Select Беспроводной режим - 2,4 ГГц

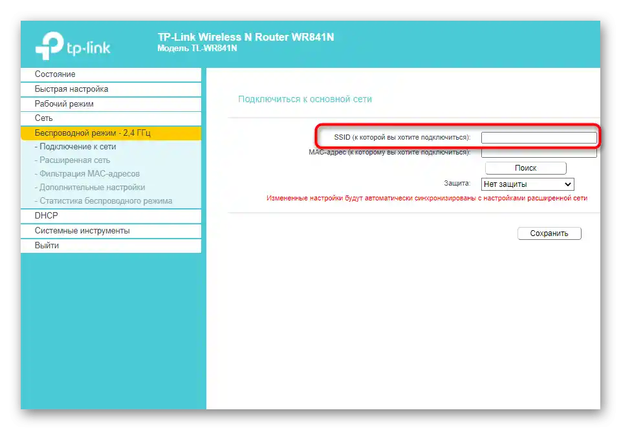111,133
